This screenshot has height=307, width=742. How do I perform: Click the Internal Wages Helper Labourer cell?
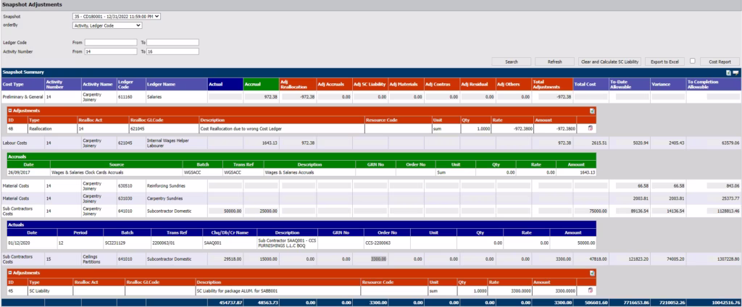click(x=177, y=143)
